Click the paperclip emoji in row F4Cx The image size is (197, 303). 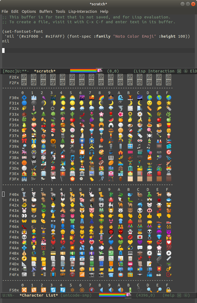pos(159,259)
